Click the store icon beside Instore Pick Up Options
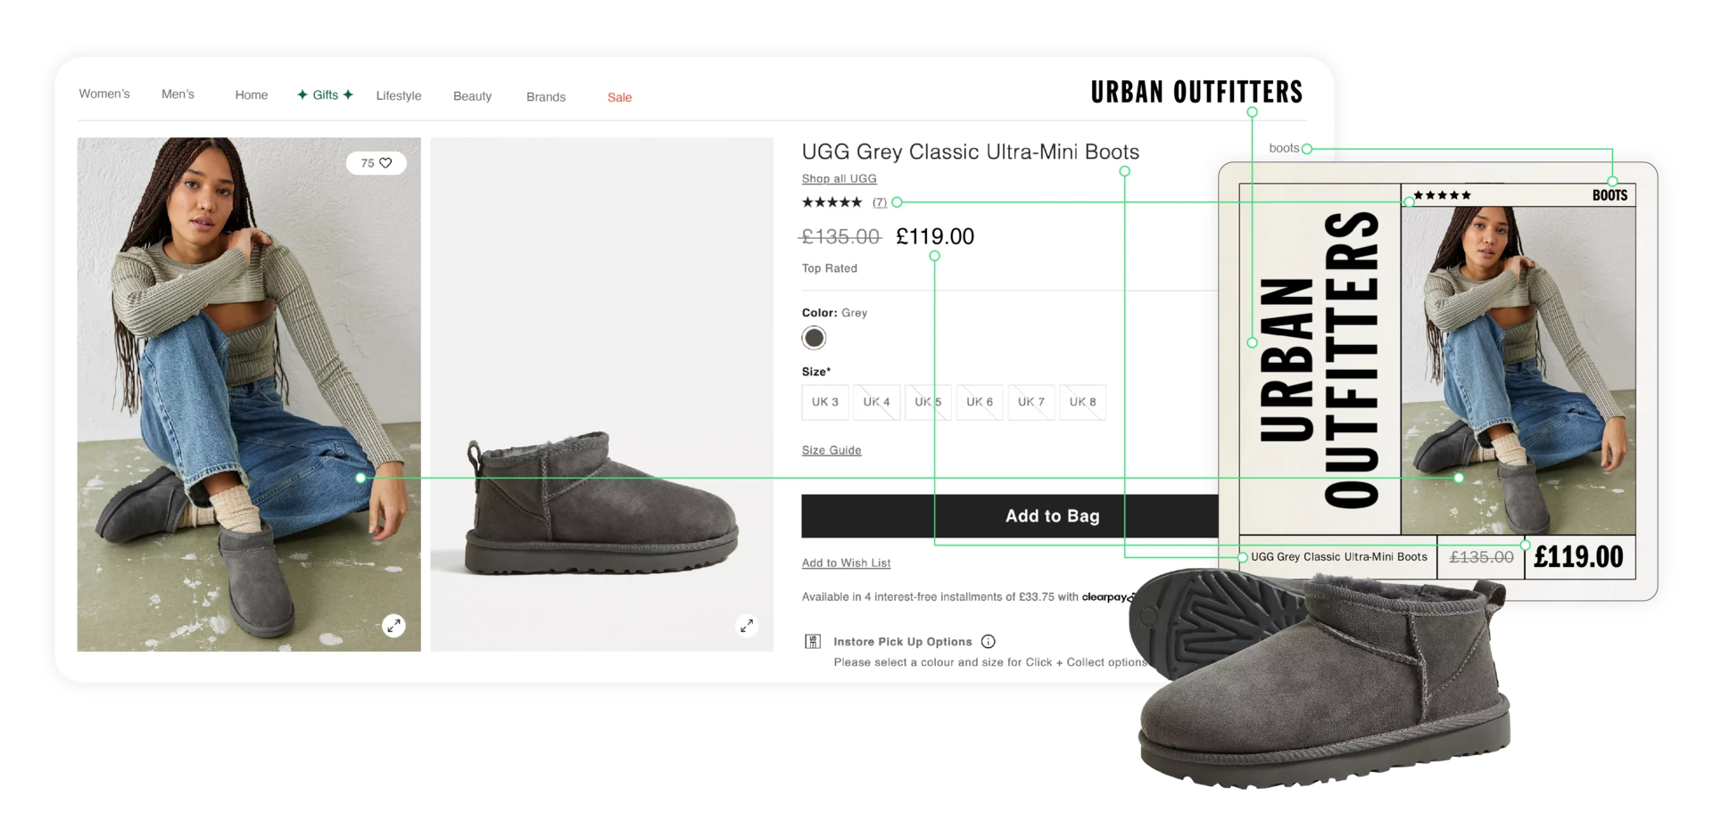1713x813 pixels. (813, 642)
